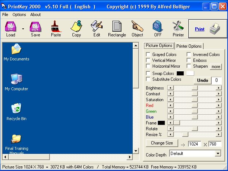
Task: Click the Save toolbar icon
Action: click(36, 27)
